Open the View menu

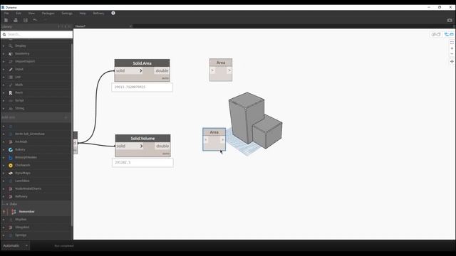pos(31,14)
